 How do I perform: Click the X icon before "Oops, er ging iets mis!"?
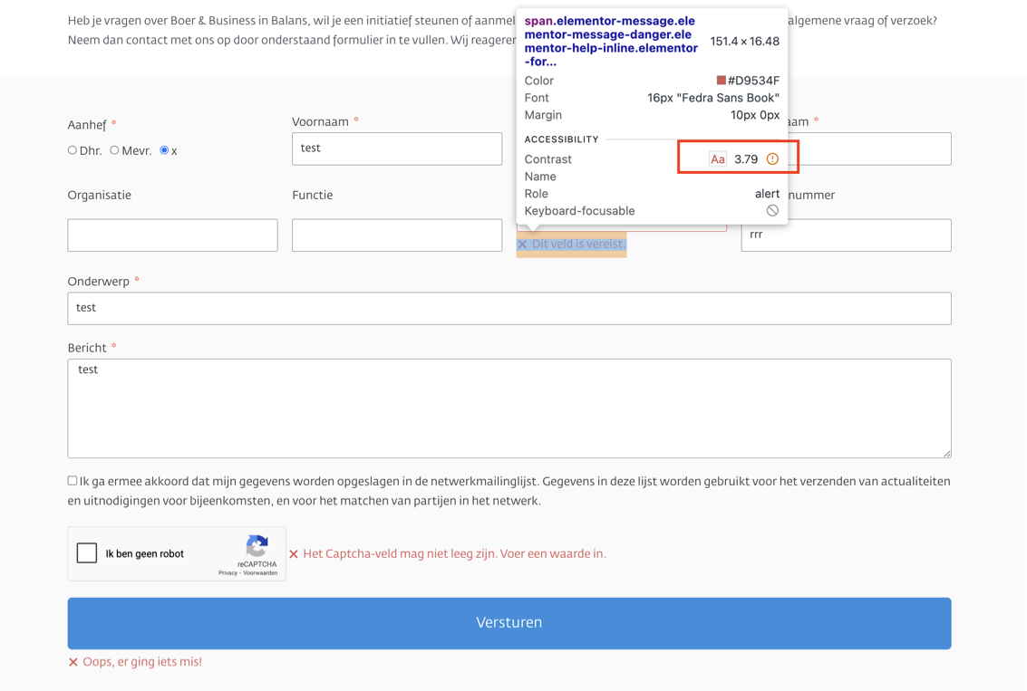coord(73,662)
